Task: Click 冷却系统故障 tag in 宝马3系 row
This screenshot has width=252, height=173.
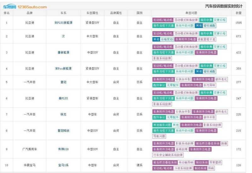Action: click(x=183, y=168)
